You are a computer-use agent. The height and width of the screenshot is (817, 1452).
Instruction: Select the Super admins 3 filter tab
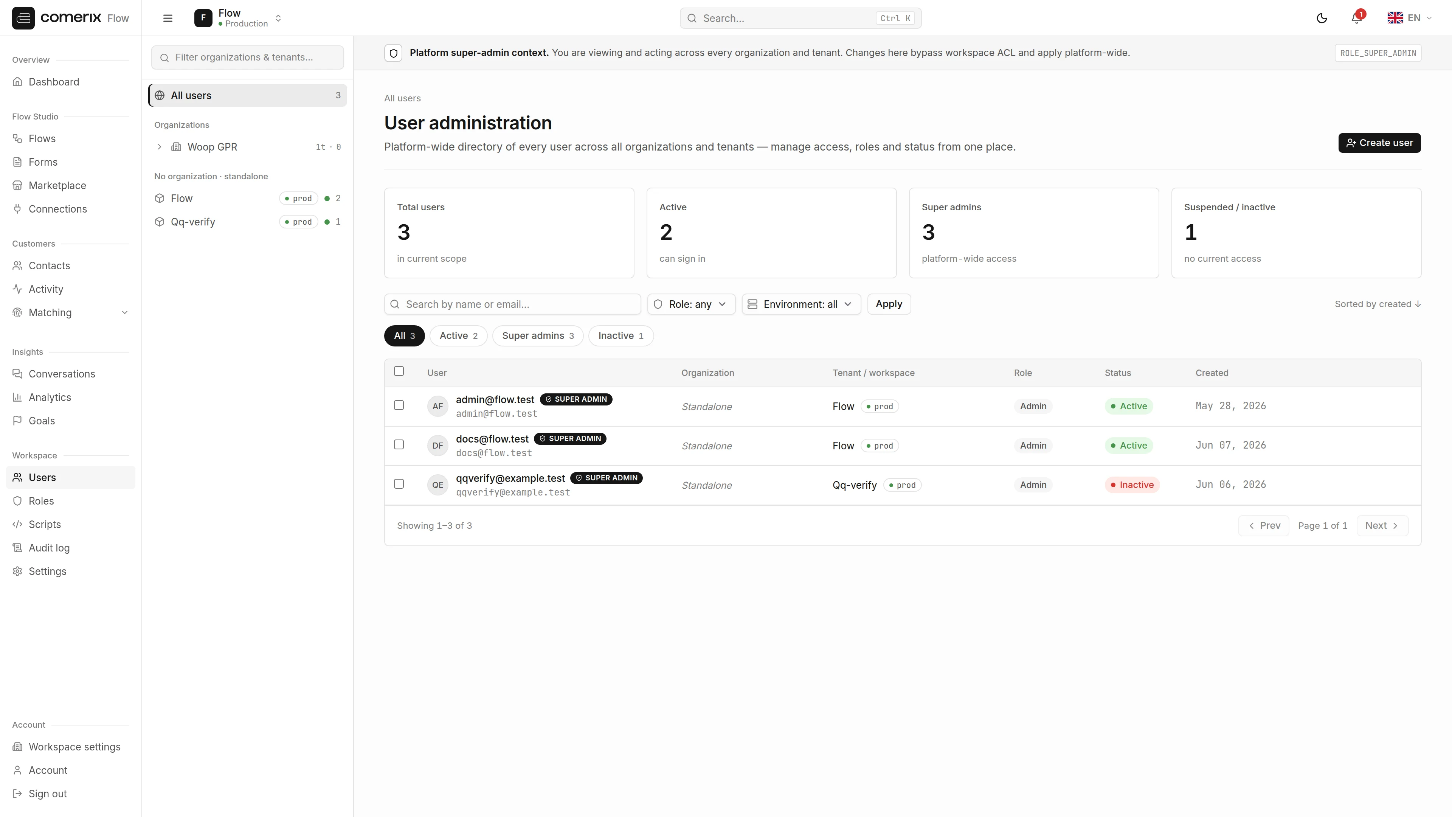tap(538, 336)
